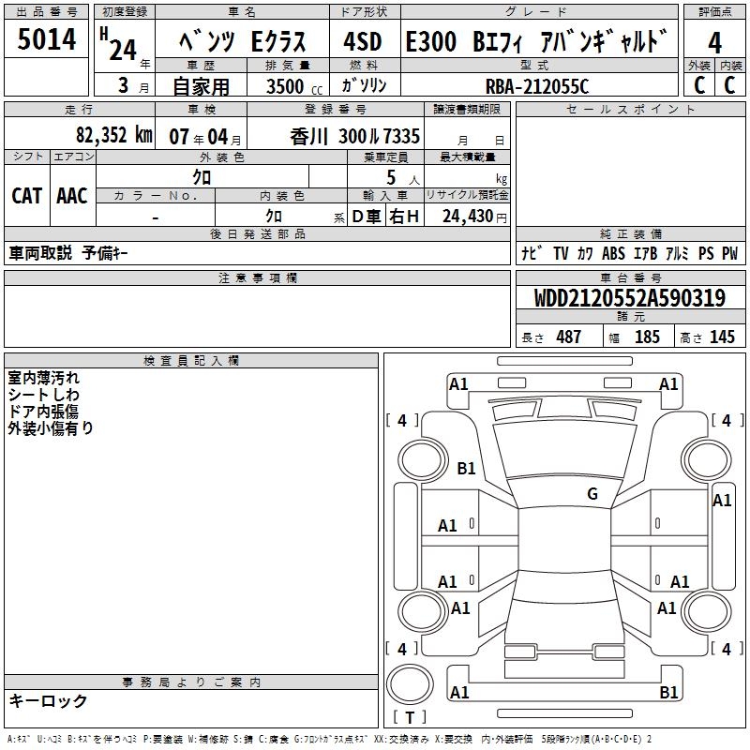Click the fuel type ガソリン
Screen dimensions: 750x750
[364, 85]
